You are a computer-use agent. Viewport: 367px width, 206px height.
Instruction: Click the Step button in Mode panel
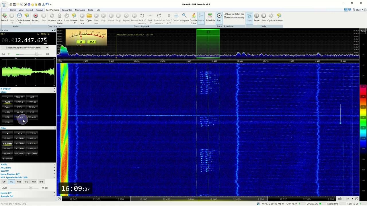point(19,97)
